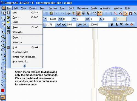Image resolution: width=137 pixels, height=101 pixels.
Task: Choose Save As... from File menu
Action: (x=18, y=32)
